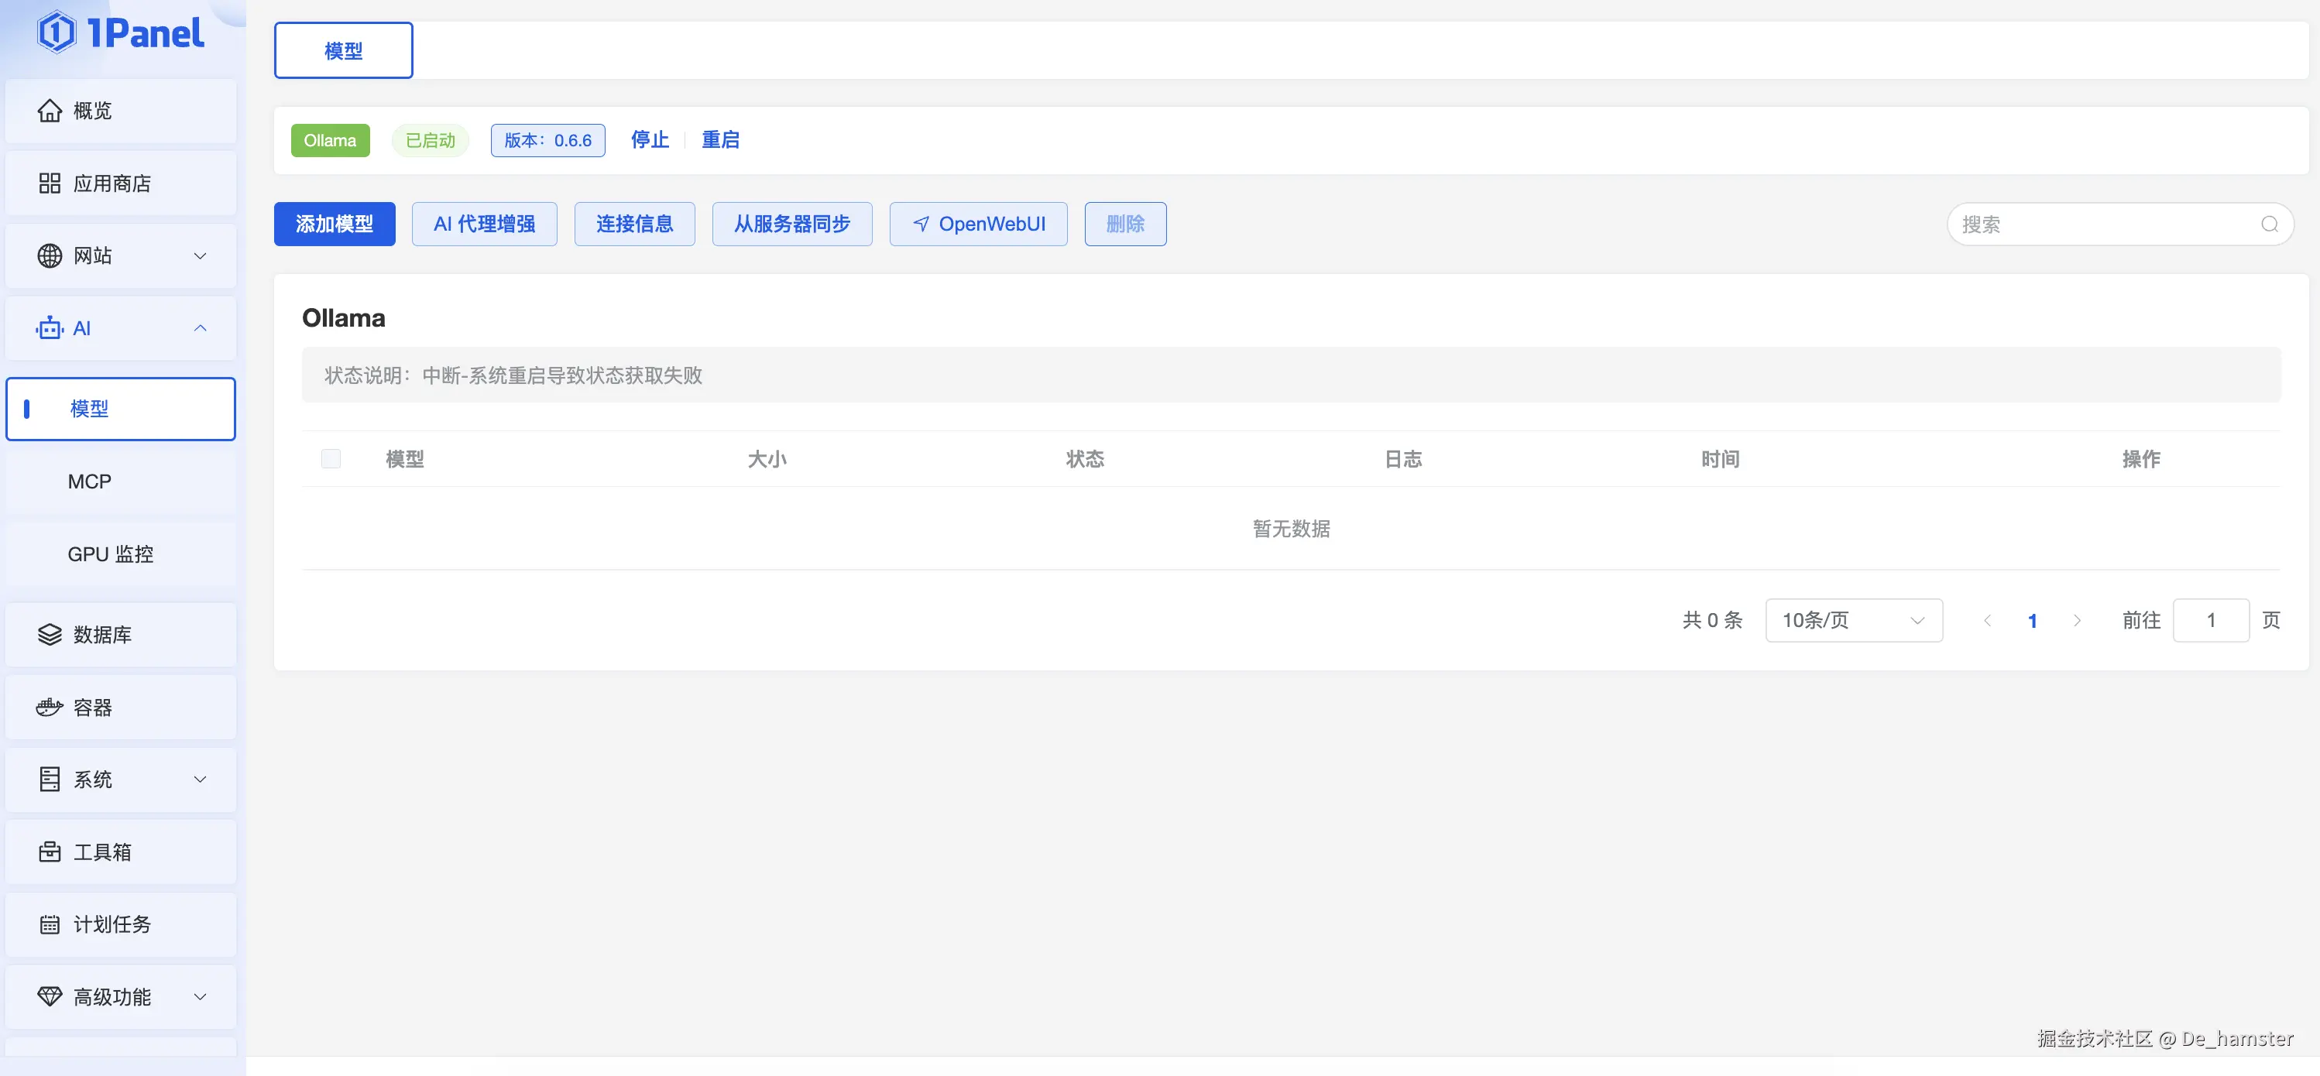Open the 概览 home icon
The image size is (2320, 1076).
tap(50, 111)
